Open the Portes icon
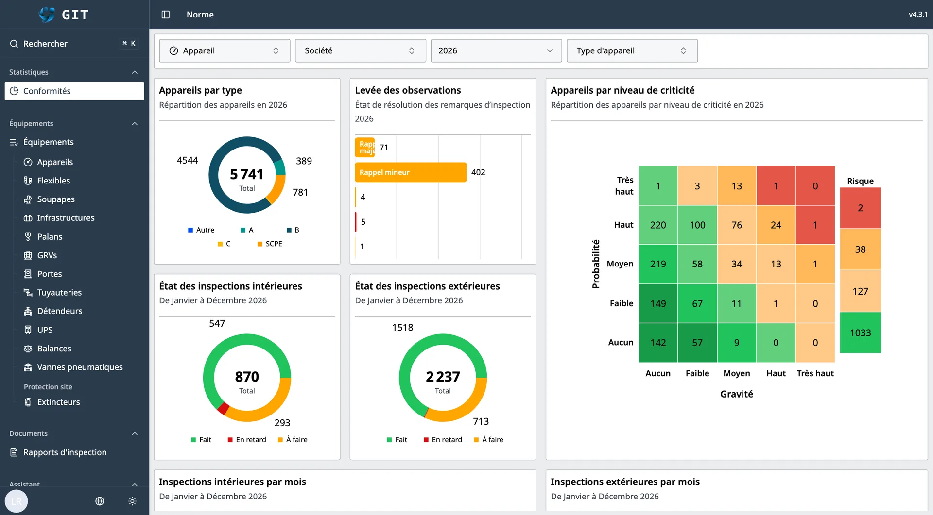933x515 pixels. coord(28,274)
